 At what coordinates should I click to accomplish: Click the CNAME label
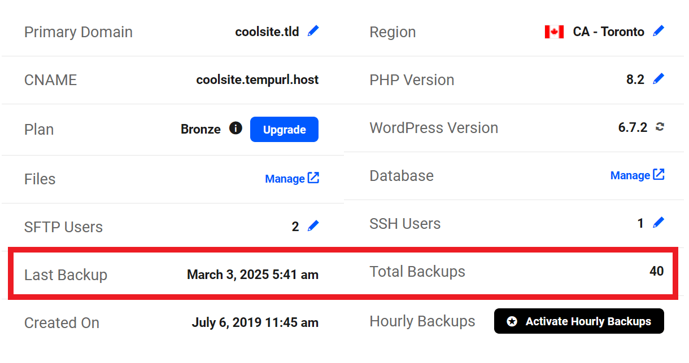click(50, 80)
